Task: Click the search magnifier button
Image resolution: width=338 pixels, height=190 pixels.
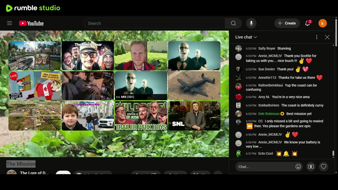Action: 233,23
